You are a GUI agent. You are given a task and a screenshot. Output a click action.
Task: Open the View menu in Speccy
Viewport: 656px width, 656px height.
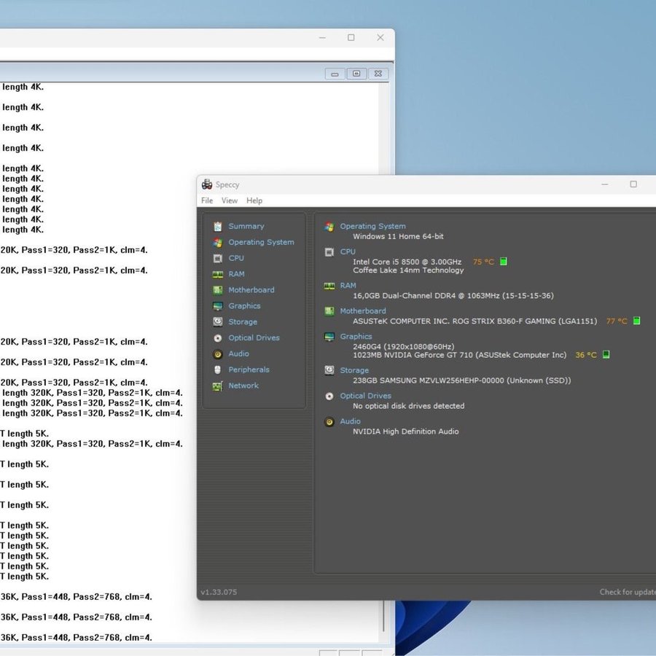230,201
